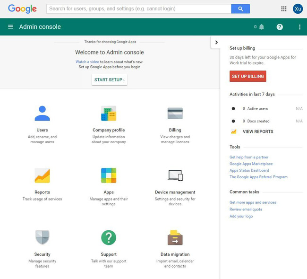Open Add your logo link
Screen dimensions: 307x279
pos(241,216)
